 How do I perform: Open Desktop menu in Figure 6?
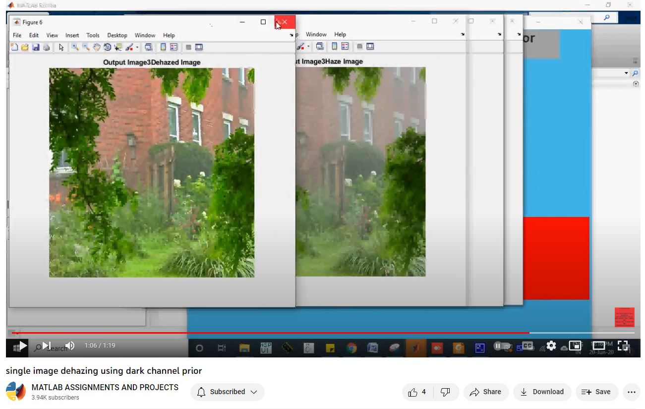[117, 35]
